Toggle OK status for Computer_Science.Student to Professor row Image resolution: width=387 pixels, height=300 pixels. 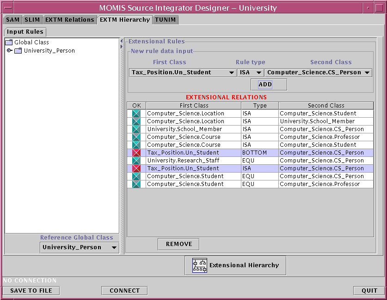[136, 184]
